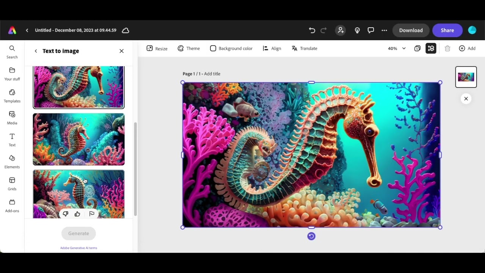This screenshot has width=485, height=273.
Task: Add a new page with Add button
Action: coord(467,49)
